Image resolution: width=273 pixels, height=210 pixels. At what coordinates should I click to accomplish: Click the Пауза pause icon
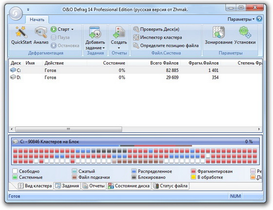pyautogui.click(x=54, y=37)
